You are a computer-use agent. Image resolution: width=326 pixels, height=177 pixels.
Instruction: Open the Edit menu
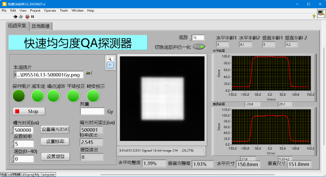(x=13, y=11)
